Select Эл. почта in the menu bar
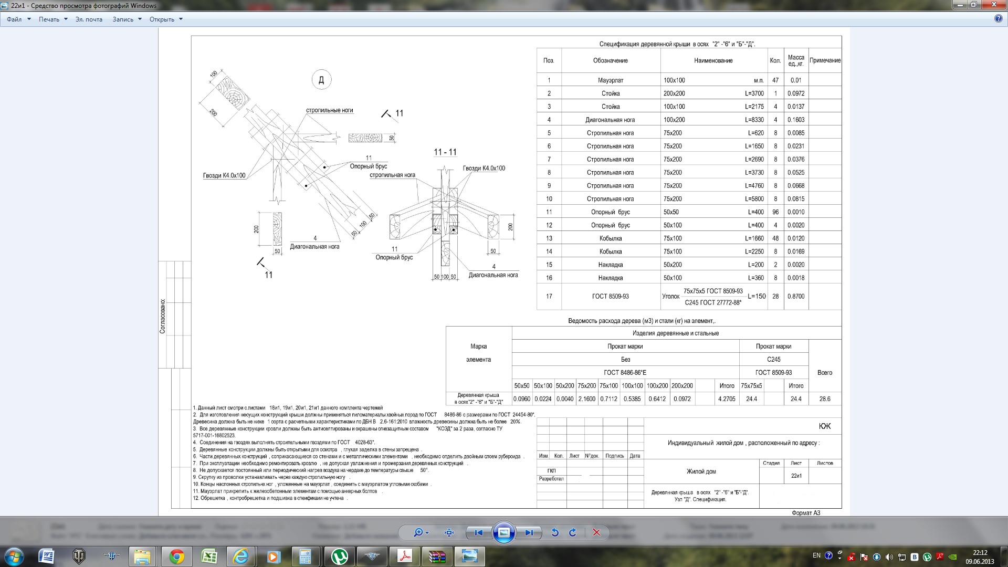The image size is (1008, 567). click(x=89, y=19)
